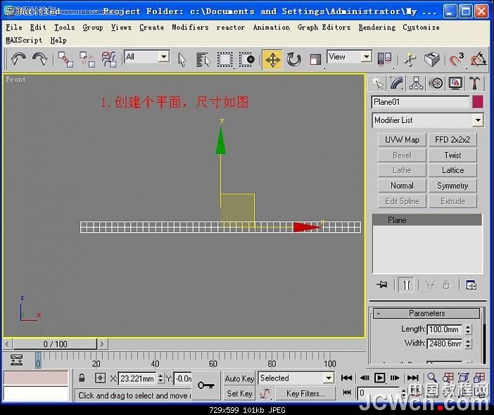
Task: Click the Width spinner arrows
Action: (468, 343)
